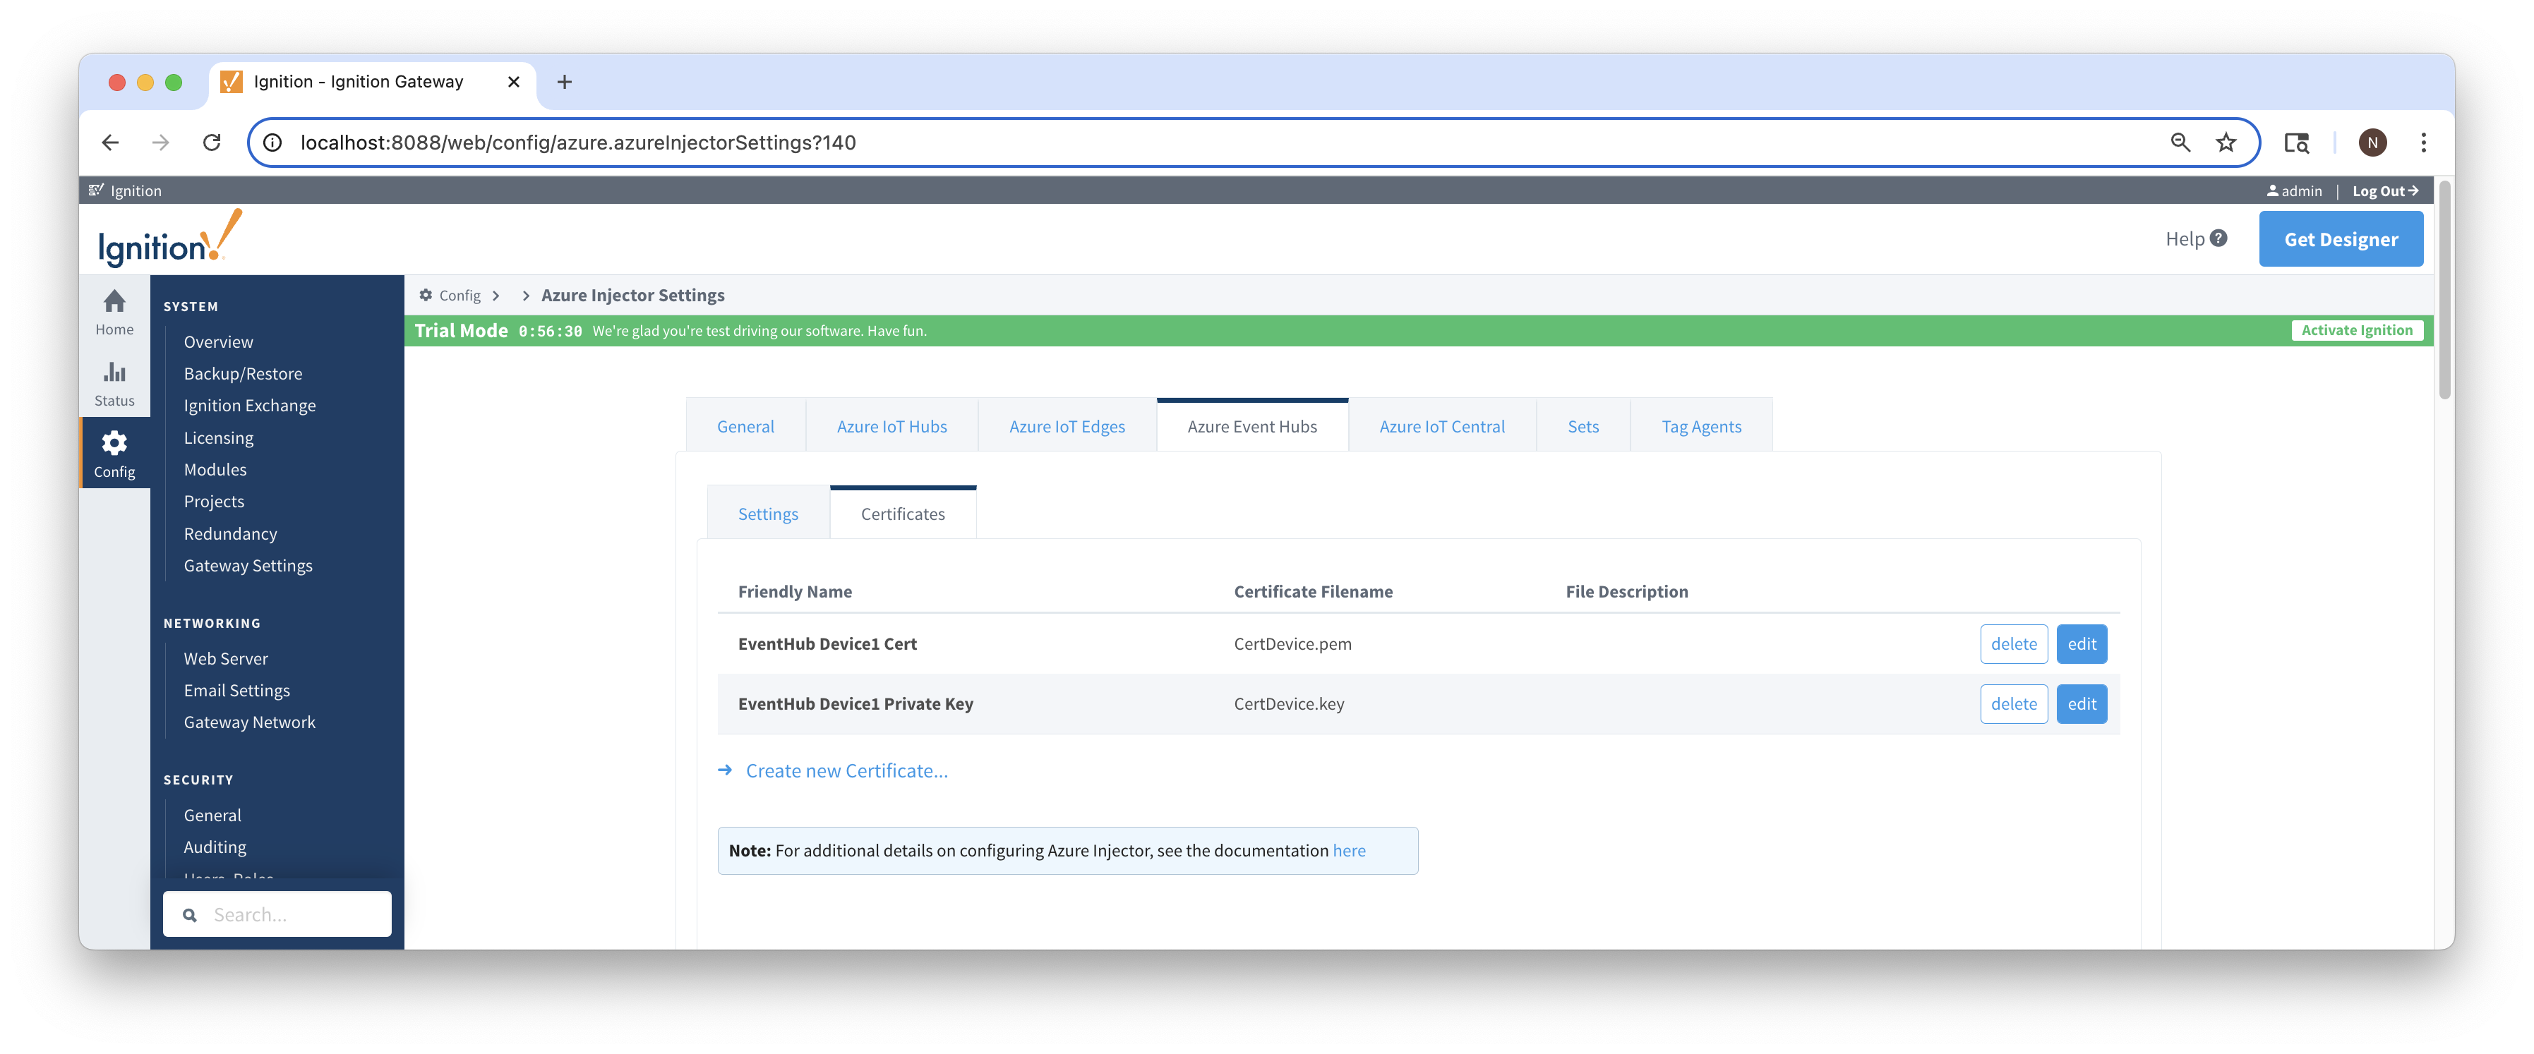
Task: Click CertDevice.pem filename
Action: pyautogui.click(x=1292, y=643)
